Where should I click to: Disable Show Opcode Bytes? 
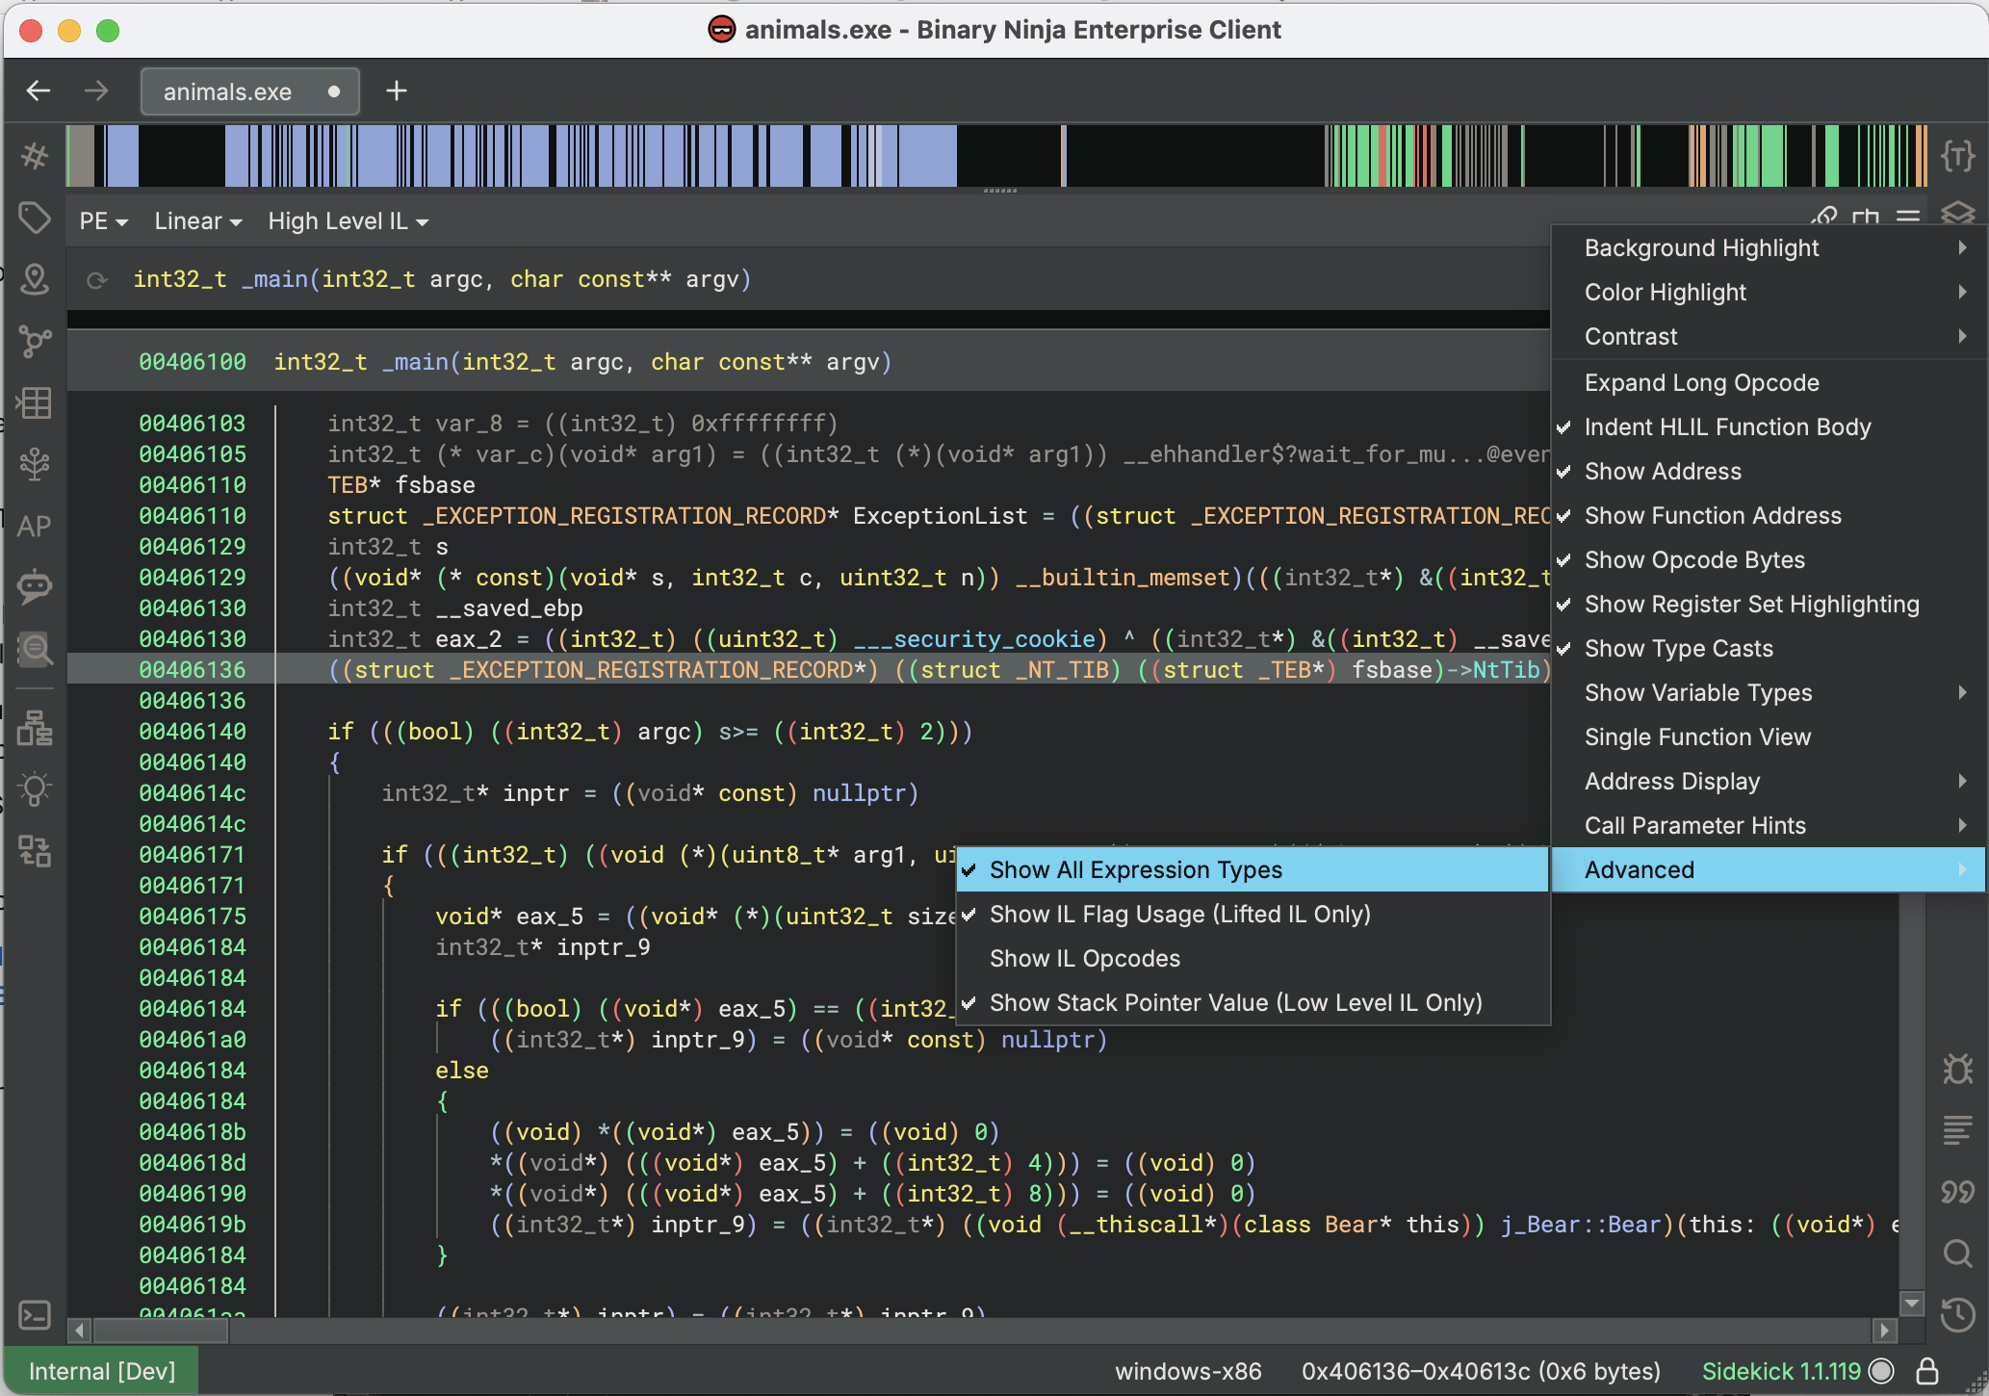click(x=1769, y=560)
